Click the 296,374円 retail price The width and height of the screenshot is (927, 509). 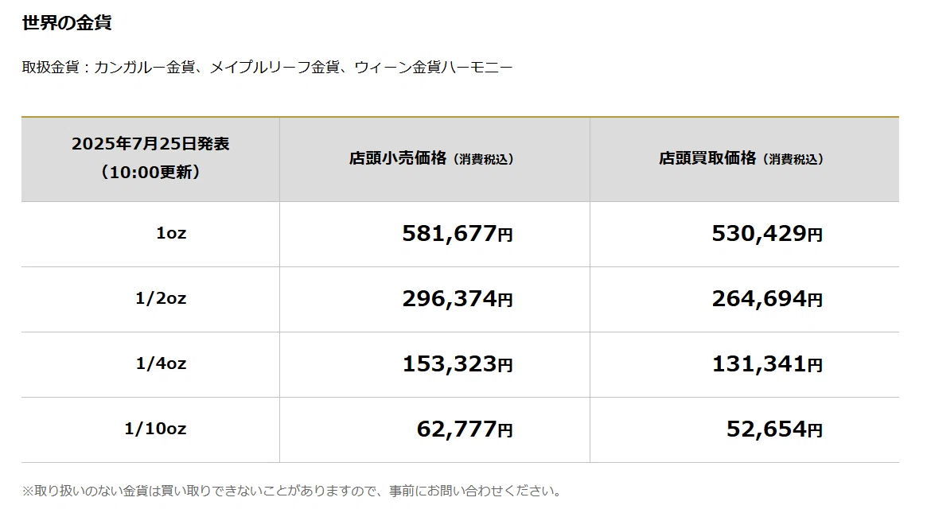[457, 298]
